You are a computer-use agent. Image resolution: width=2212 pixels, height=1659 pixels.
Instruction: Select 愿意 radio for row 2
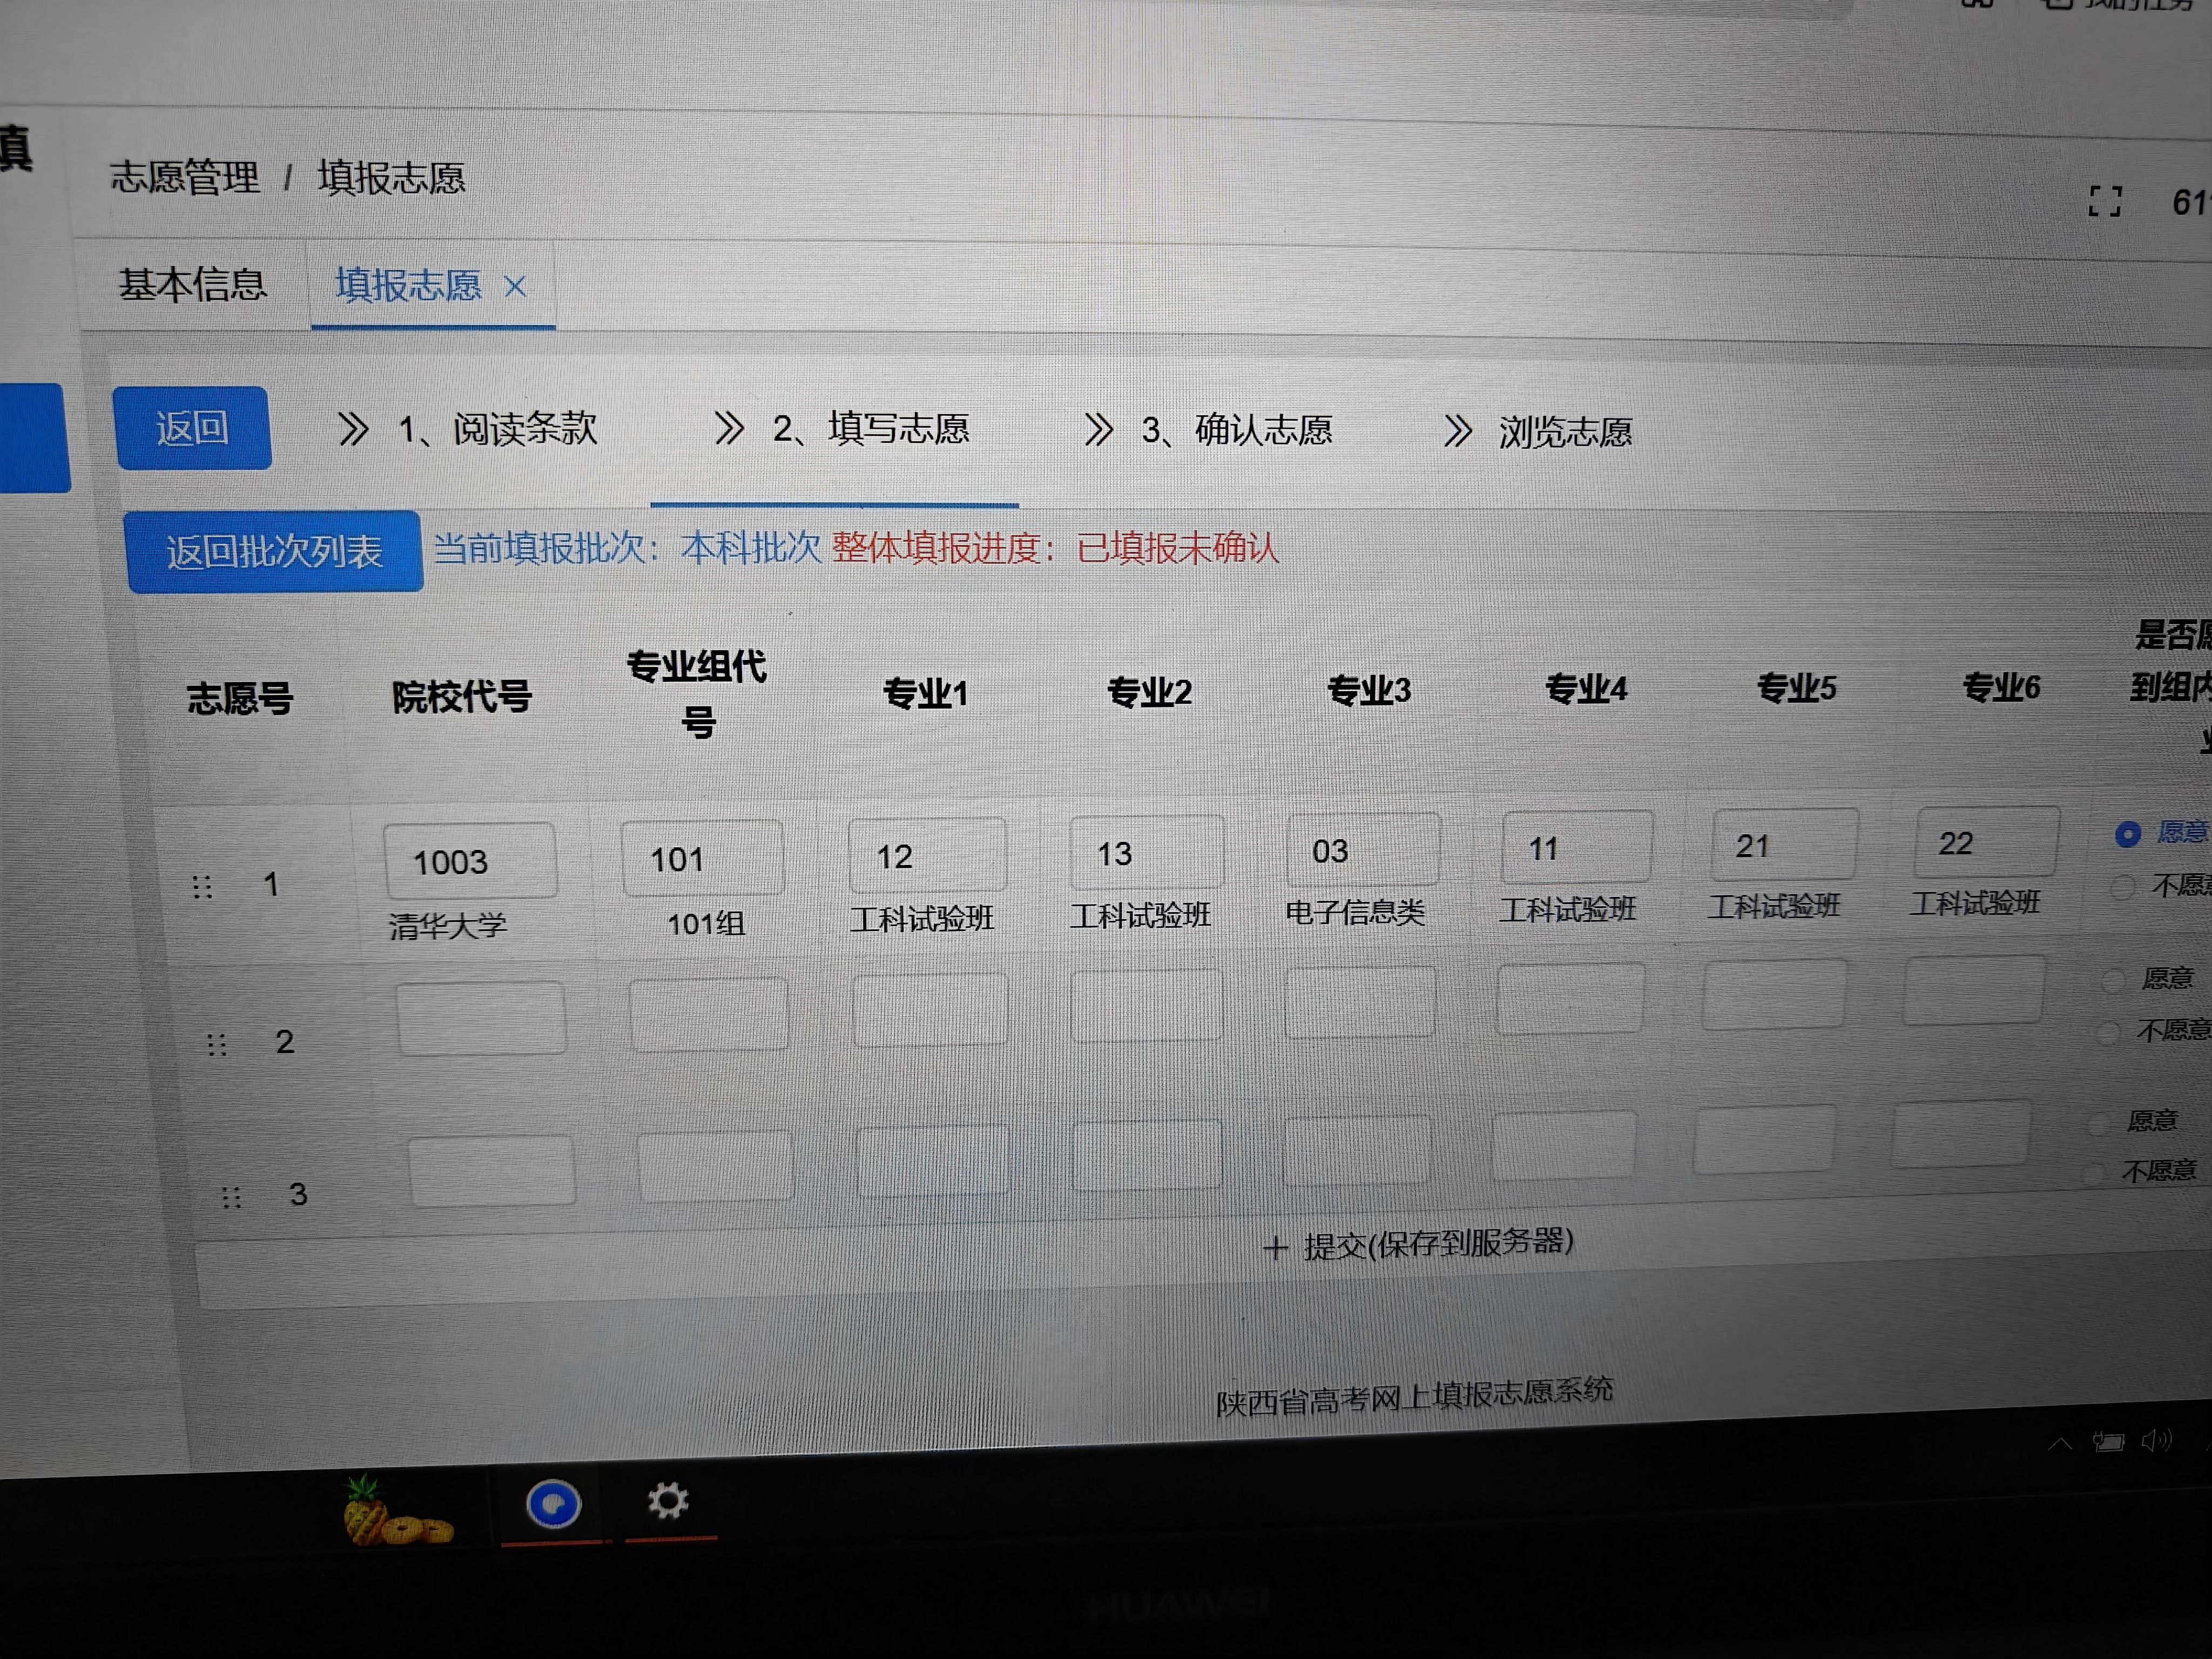click(x=2113, y=980)
